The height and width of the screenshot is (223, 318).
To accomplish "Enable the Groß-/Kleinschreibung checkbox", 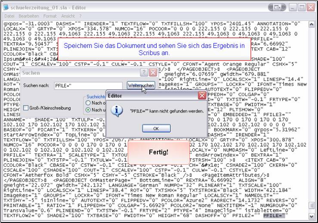I will (x=26, y=108).
